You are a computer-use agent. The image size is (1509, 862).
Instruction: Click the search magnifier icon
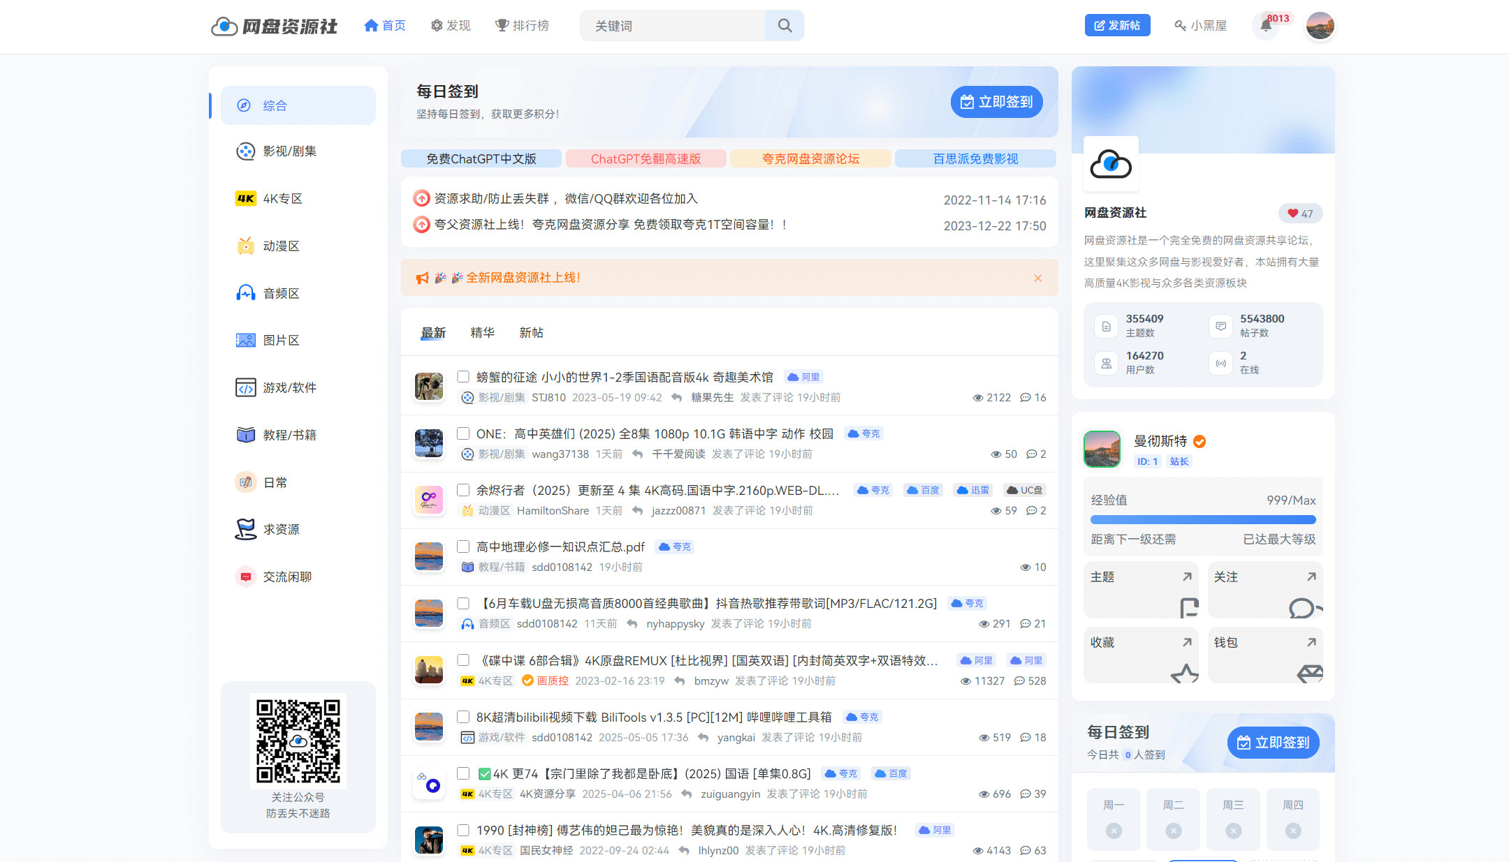[x=785, y=26]
